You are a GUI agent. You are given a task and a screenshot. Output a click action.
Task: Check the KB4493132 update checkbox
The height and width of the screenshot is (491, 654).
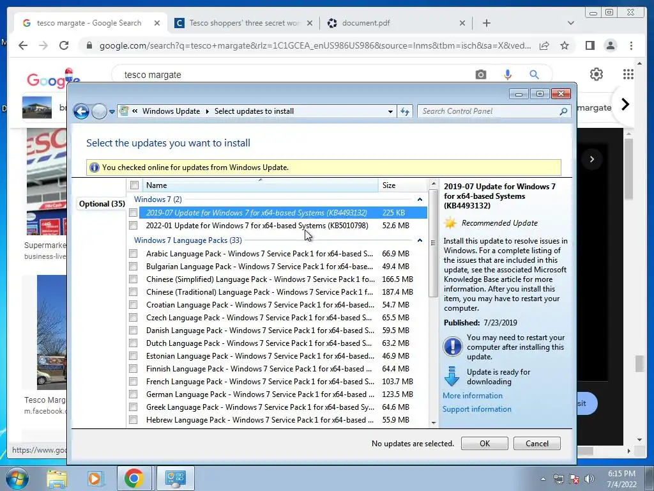click(133, 212)
